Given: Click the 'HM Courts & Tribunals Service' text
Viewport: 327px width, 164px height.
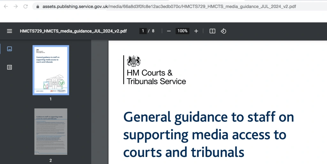Looking at the screenshot, I should pyautogui.click(x=156, y=77).
